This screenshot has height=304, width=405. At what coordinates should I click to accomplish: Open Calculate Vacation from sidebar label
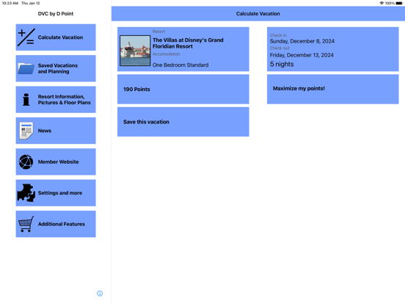(x=60, y=37)
